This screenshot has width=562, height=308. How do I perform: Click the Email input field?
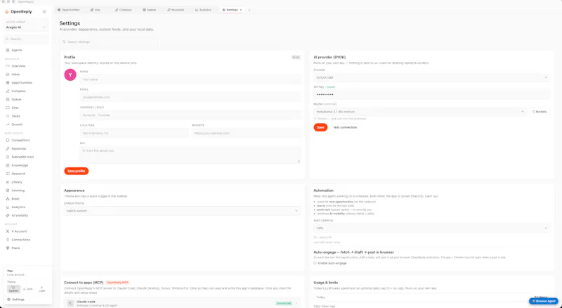tap(190, 97)
